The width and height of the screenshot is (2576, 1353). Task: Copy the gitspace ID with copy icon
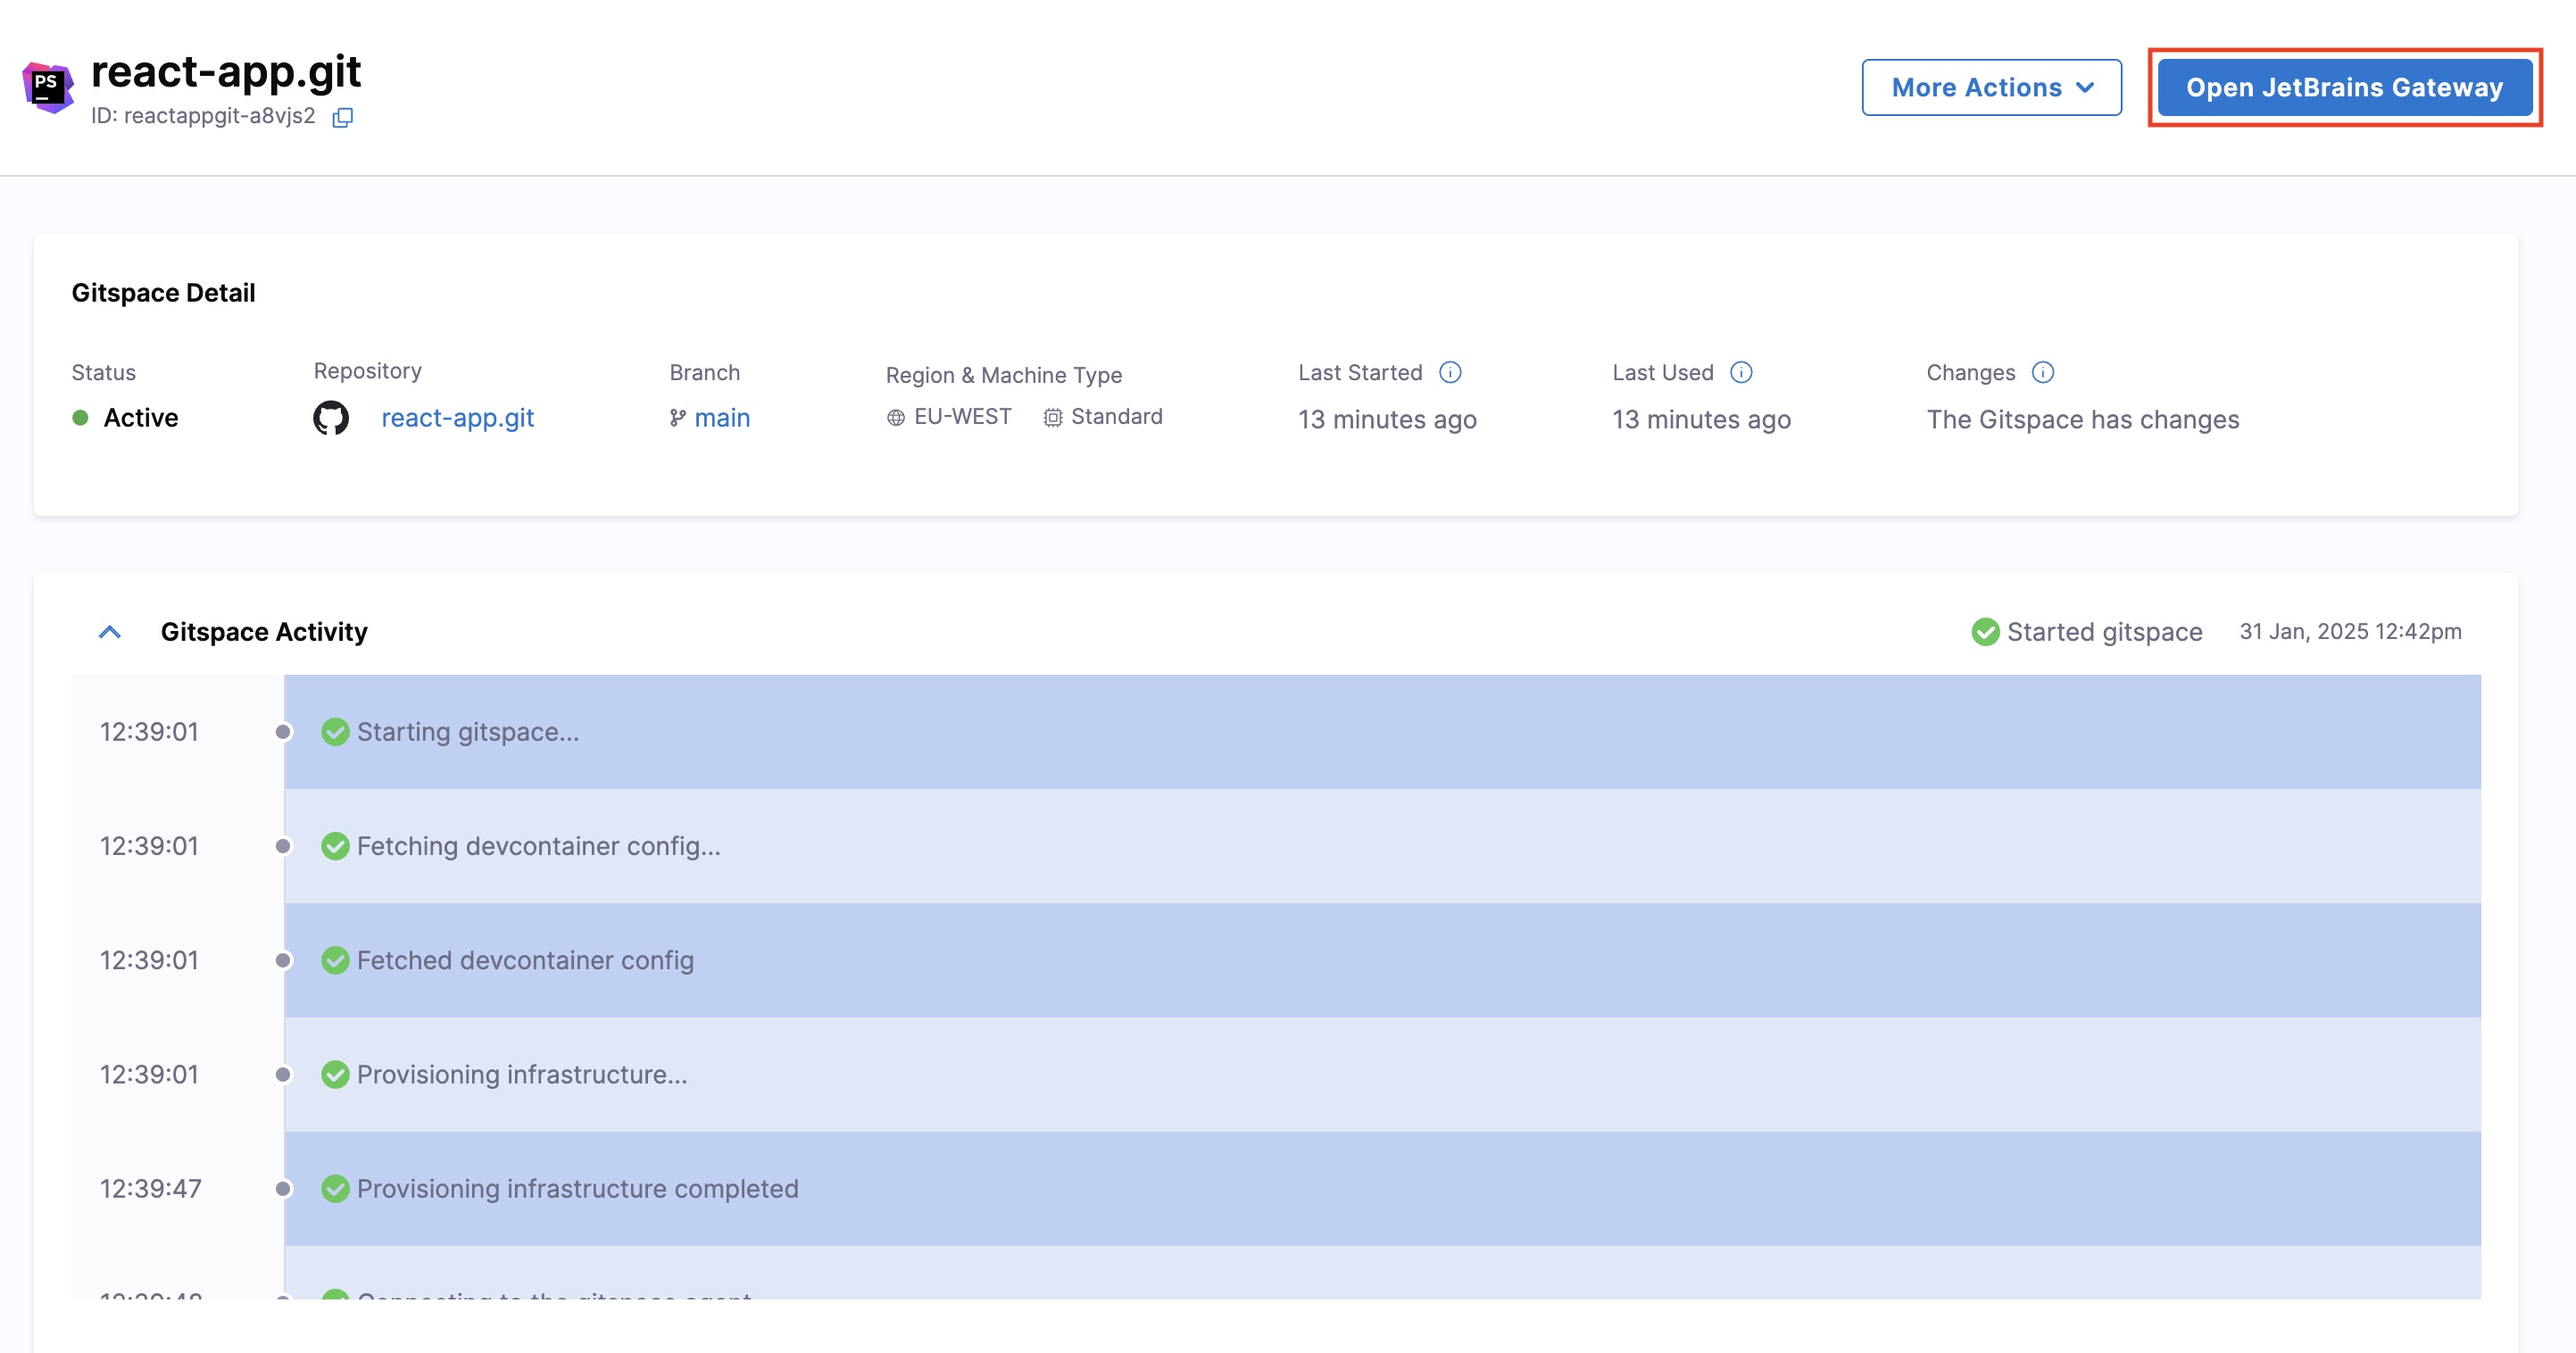tap(342, 117)
